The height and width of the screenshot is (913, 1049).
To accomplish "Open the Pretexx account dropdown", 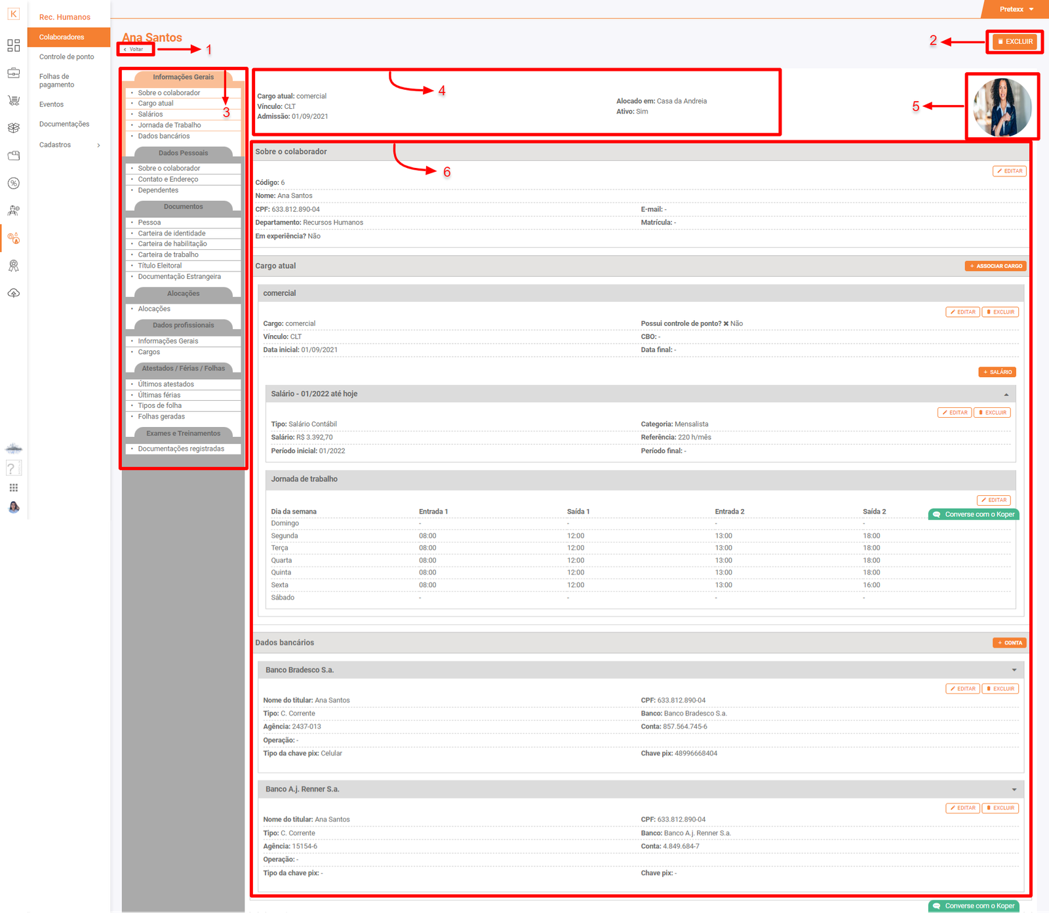I will (x=1016, y=9).
